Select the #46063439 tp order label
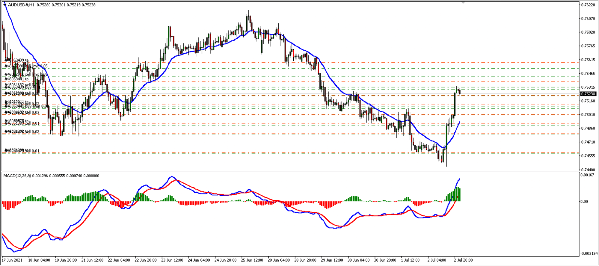The image size is (599, 266). pyautogui.click(x=16, y=60)
